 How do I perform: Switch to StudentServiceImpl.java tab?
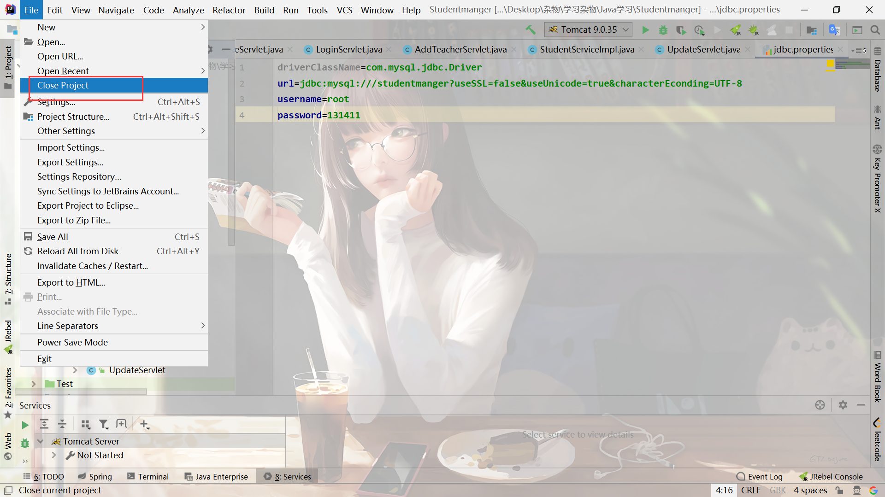click(586, 49)
